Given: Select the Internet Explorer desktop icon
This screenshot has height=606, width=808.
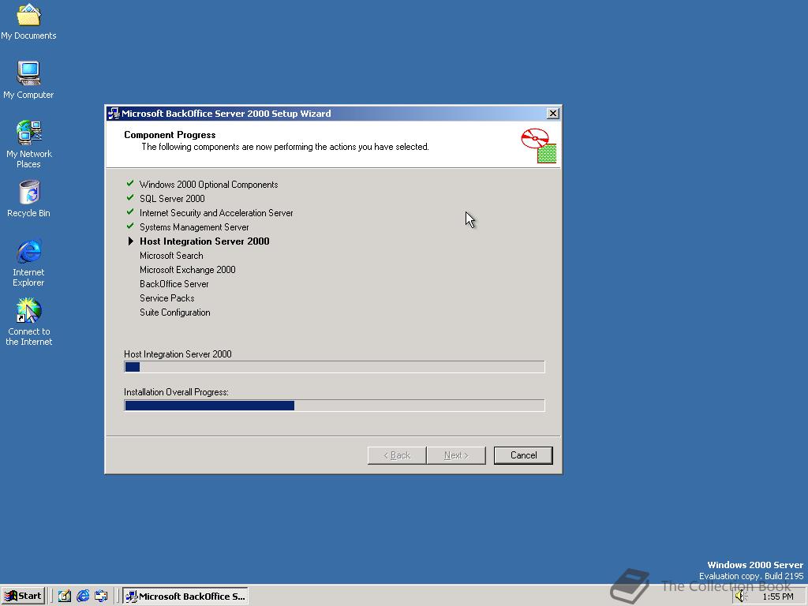Looking at the screenshot, I should [x=28, y=263].
